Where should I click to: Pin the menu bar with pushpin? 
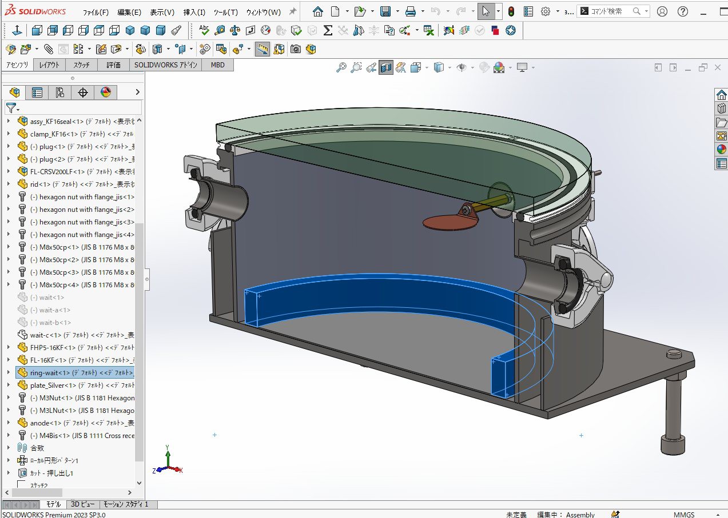(292, 11)
